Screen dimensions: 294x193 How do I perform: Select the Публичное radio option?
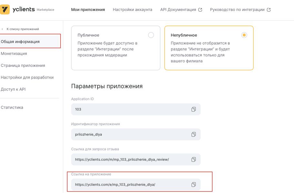(151, 35)
